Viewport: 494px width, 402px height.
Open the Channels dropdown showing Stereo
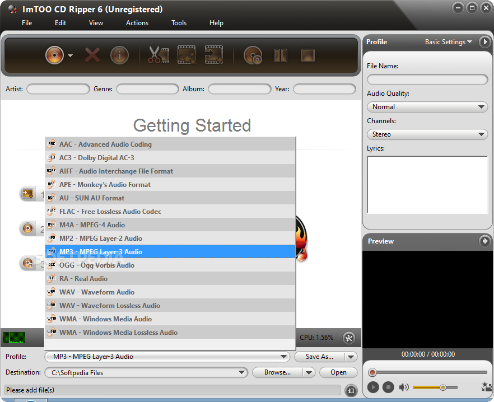click(427, 134)
